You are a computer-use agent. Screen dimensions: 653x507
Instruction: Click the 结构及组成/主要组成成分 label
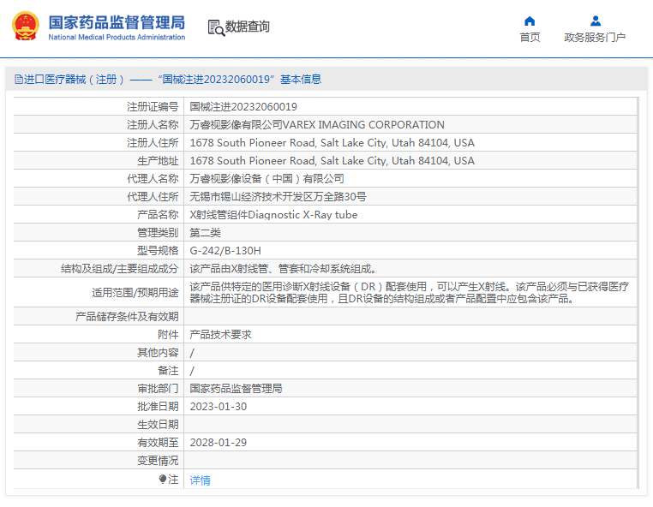119,269
